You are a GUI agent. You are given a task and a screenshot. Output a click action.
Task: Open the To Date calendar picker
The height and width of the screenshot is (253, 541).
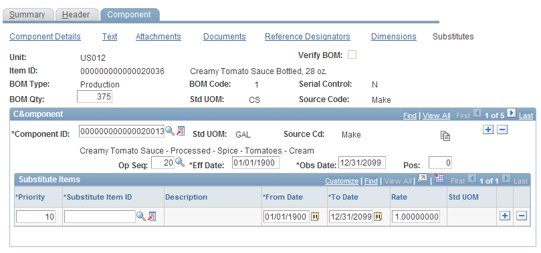pyautogui.click(x=378, y=216)
